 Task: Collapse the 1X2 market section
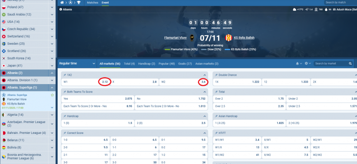204,75
